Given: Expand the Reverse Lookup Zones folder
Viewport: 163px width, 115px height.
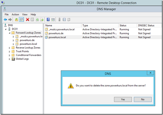Looking at the screenshot, I should [x=9, y=48].
